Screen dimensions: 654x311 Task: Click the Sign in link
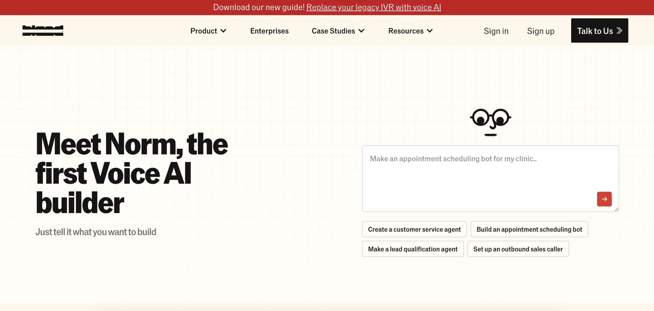point(496,31)
